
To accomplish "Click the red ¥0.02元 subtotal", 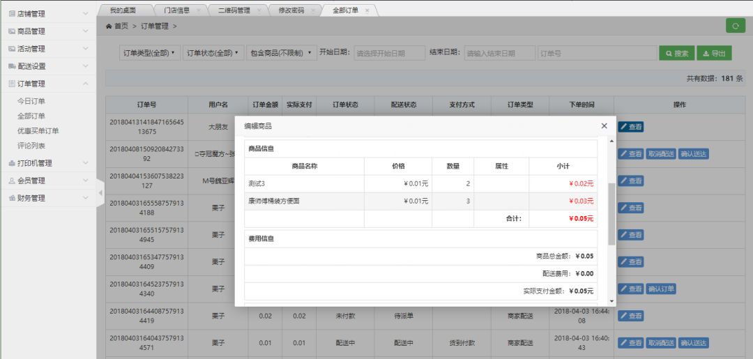I will pos(581,184).
